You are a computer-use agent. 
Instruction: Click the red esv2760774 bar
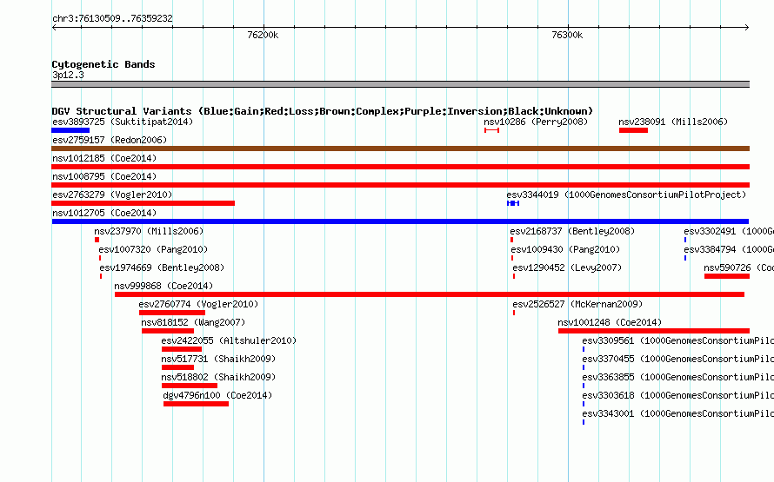172,313
